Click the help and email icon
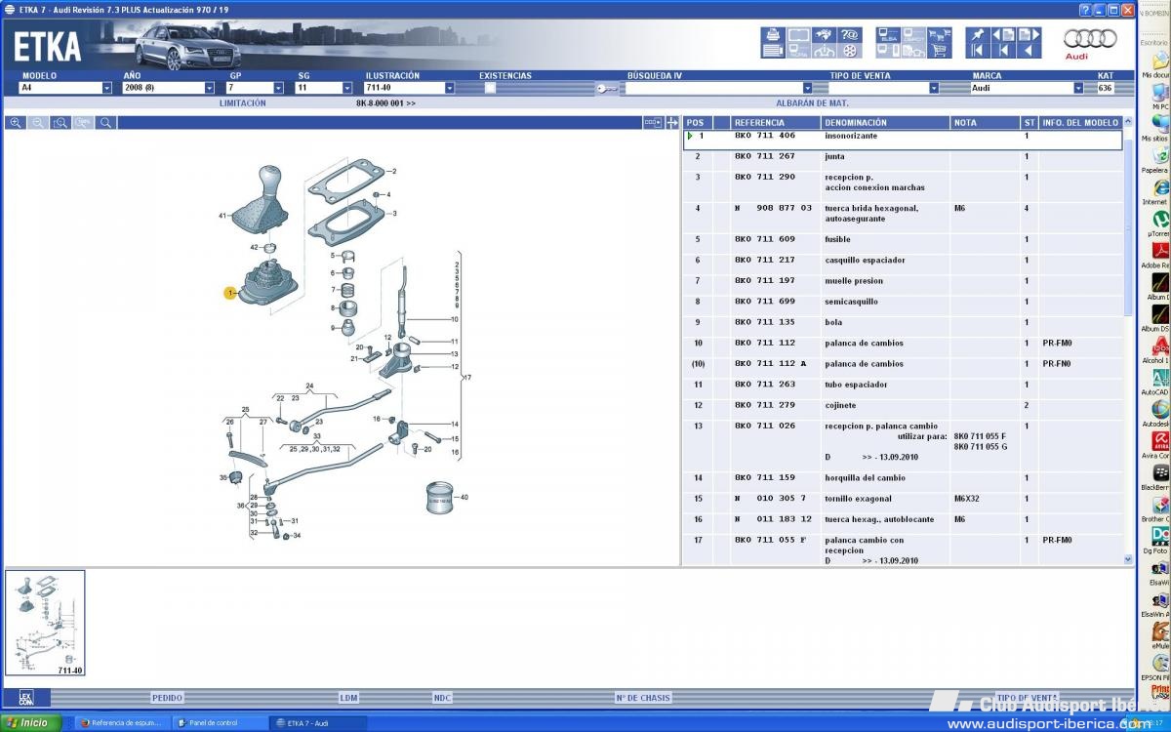1171x732 pixels. pyautogui.click(x=849, y=34)
